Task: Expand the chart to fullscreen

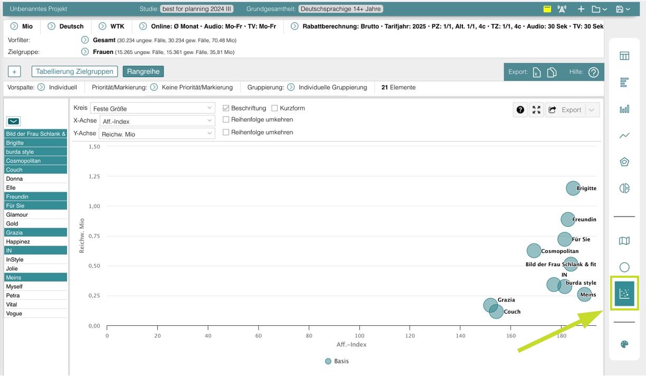Action: pyautogui.click(x=536, y=110)
